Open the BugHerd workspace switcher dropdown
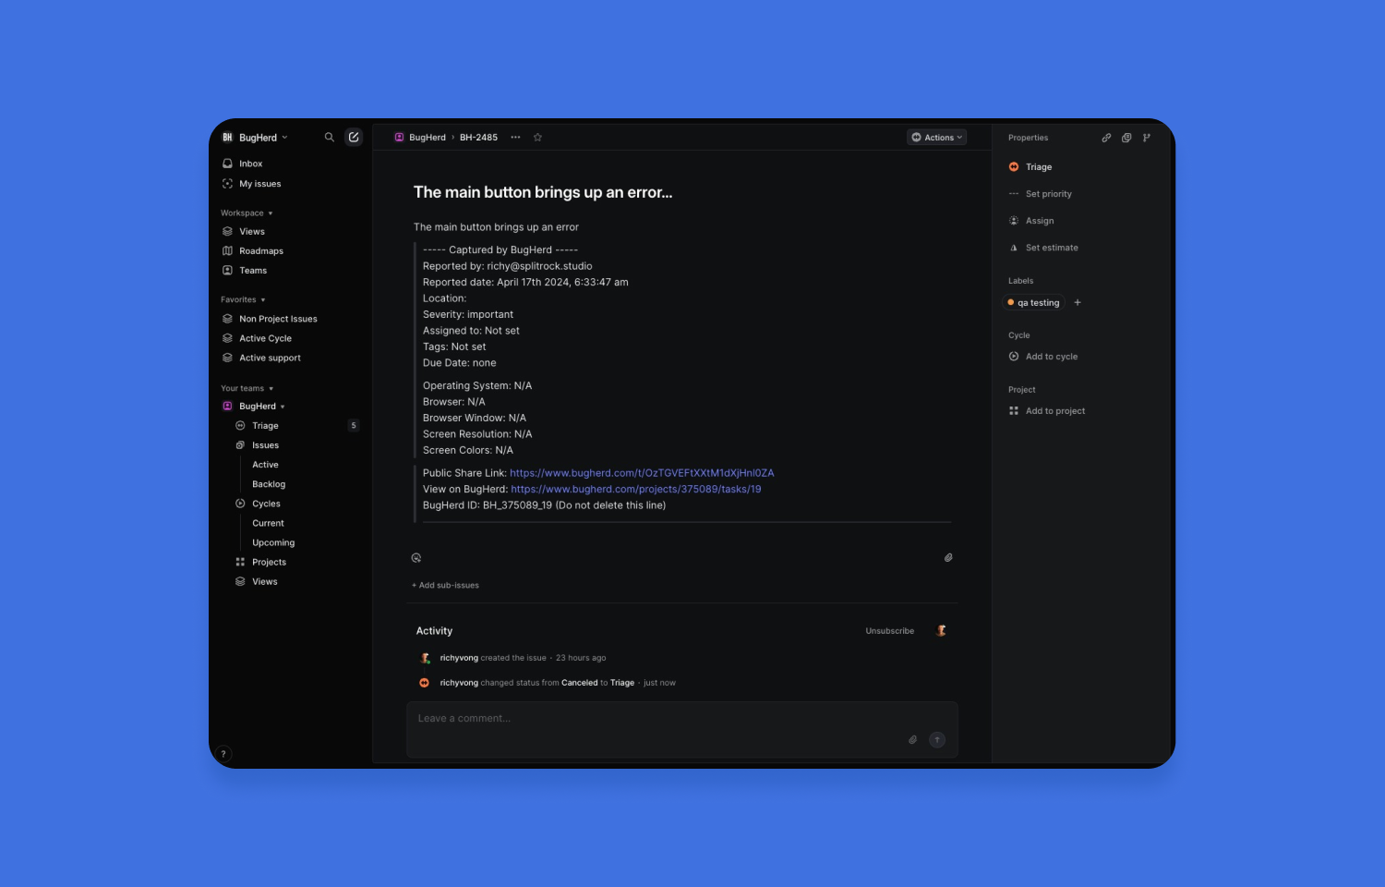Screen dimensions: 1385x887 pos(255,138)
